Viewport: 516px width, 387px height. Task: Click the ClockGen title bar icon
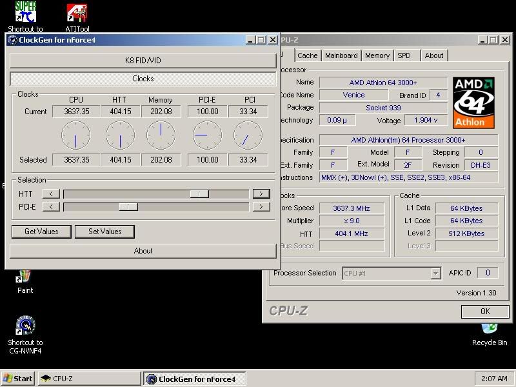(12, 40)
